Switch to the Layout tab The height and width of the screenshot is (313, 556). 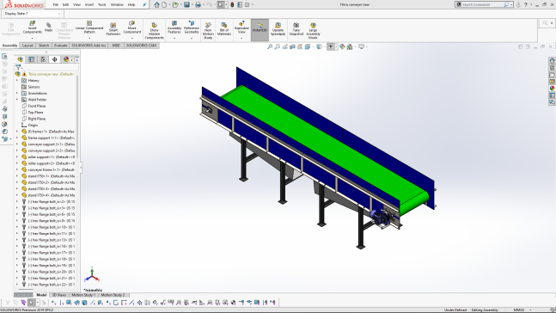tap(27, 46)
